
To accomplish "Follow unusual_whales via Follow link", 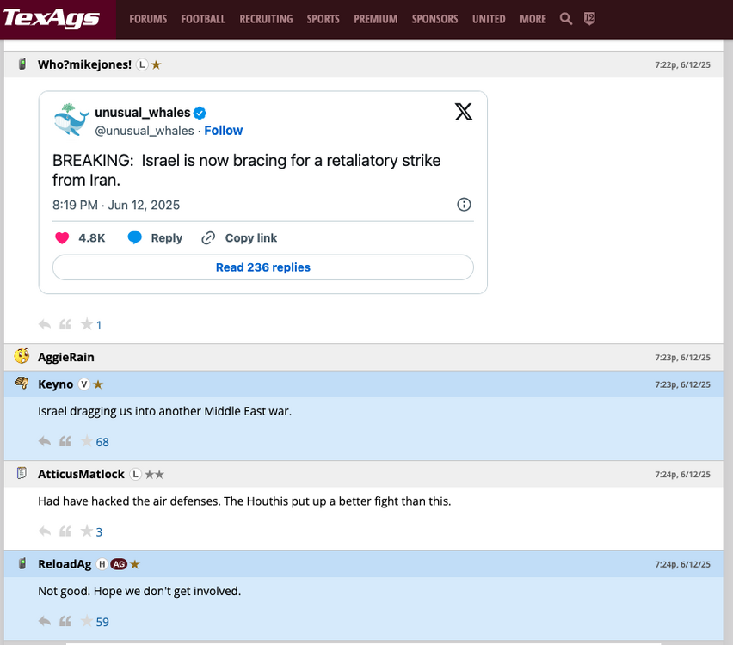I will click(x=223, y=131).
